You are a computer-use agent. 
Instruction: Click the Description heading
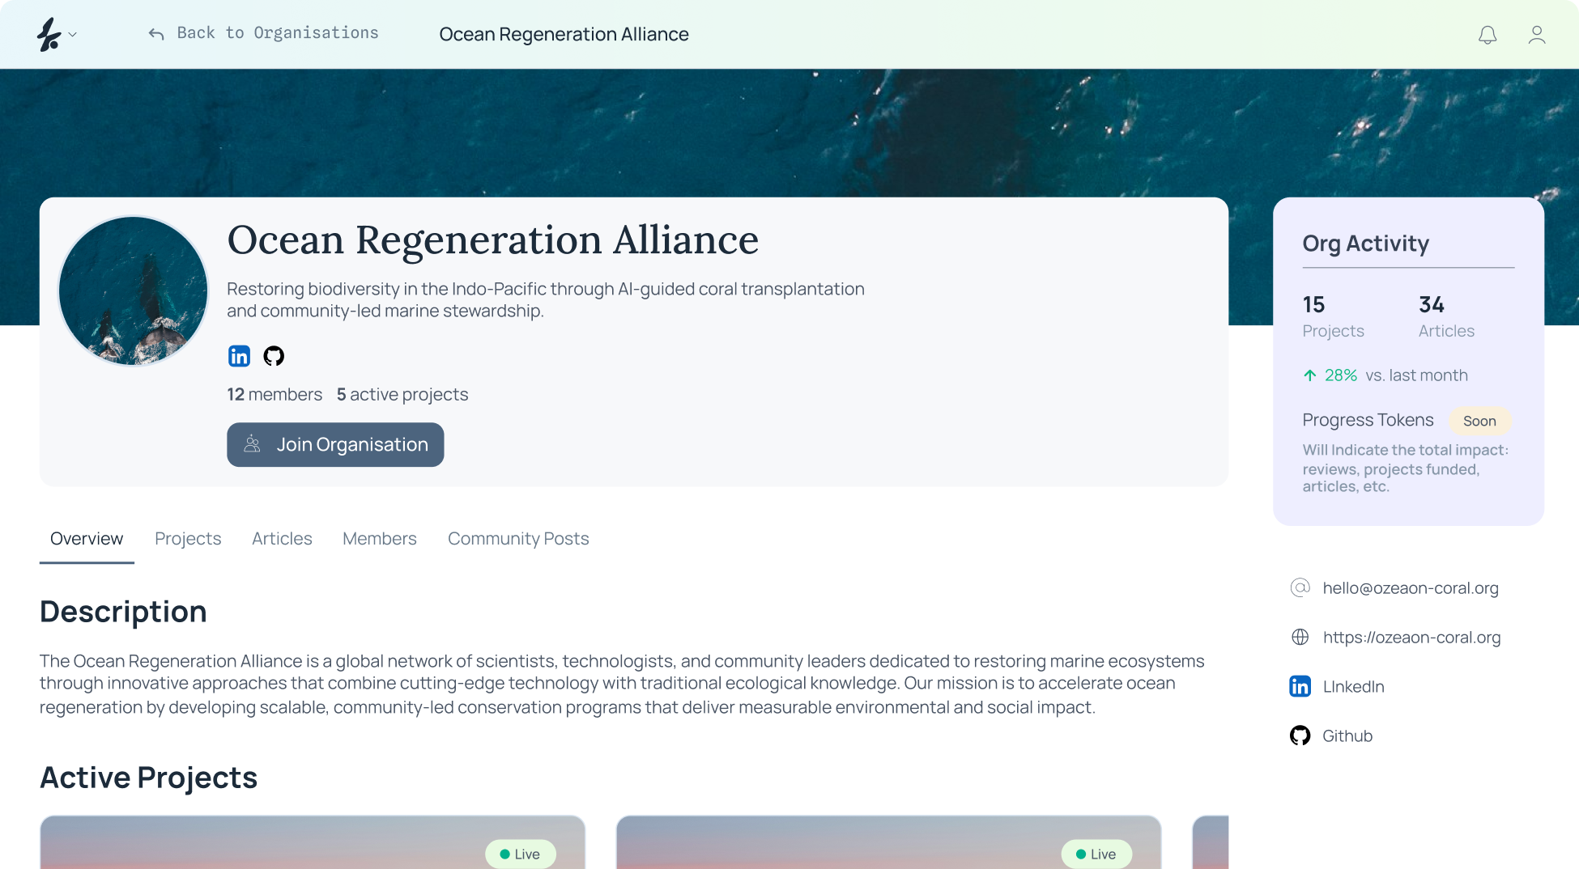[x=123, y=612]
